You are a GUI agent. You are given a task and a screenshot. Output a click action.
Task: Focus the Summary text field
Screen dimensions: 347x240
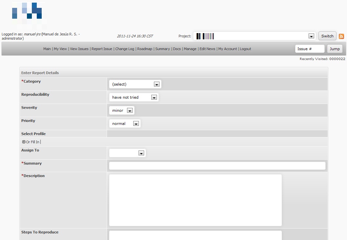coord(217,166)
